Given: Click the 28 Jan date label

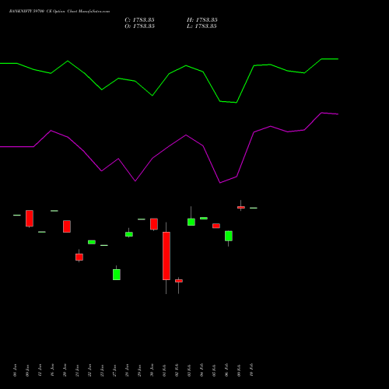Looking at the screenshot, I should tap(127, 370).
